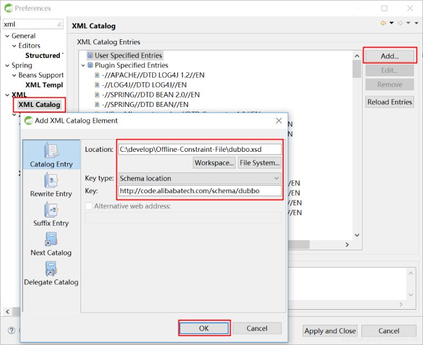Select the Rewrite Entry icon
This screenshot has height=345, width=423.
click(x=51, y=180)
